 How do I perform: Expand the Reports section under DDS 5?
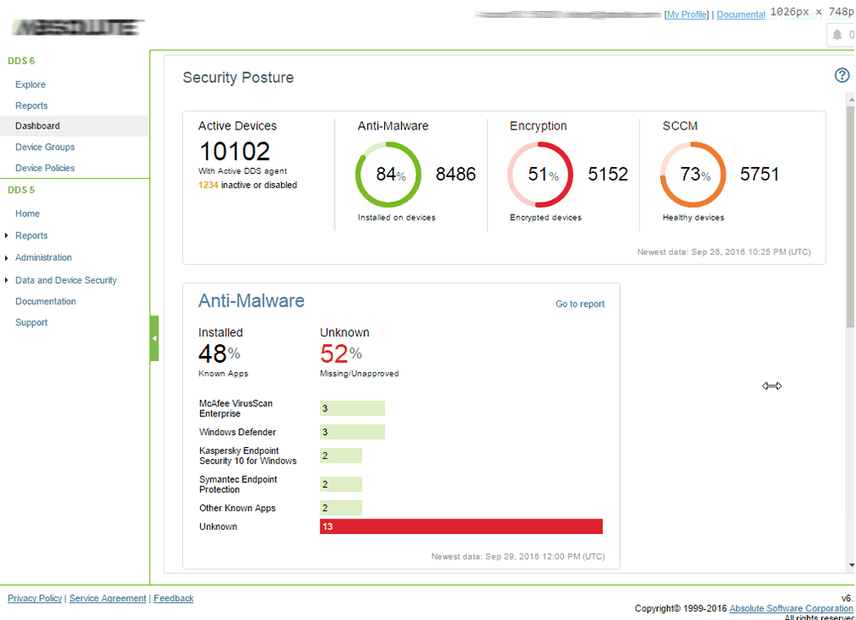pos(32,235)
